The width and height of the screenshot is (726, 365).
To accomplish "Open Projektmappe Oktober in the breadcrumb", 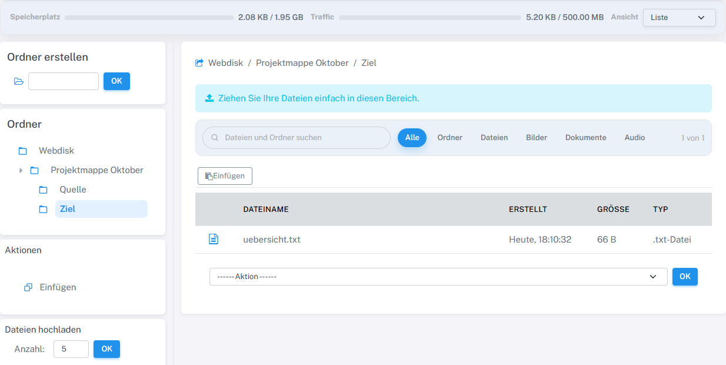I will coord(302,63).
